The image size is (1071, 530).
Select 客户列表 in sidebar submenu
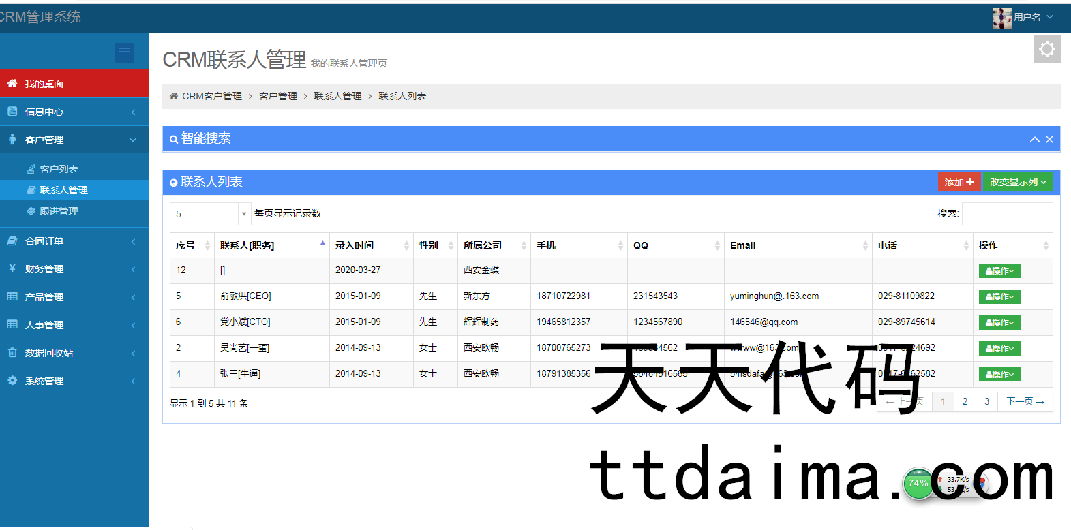click(59, 169)
